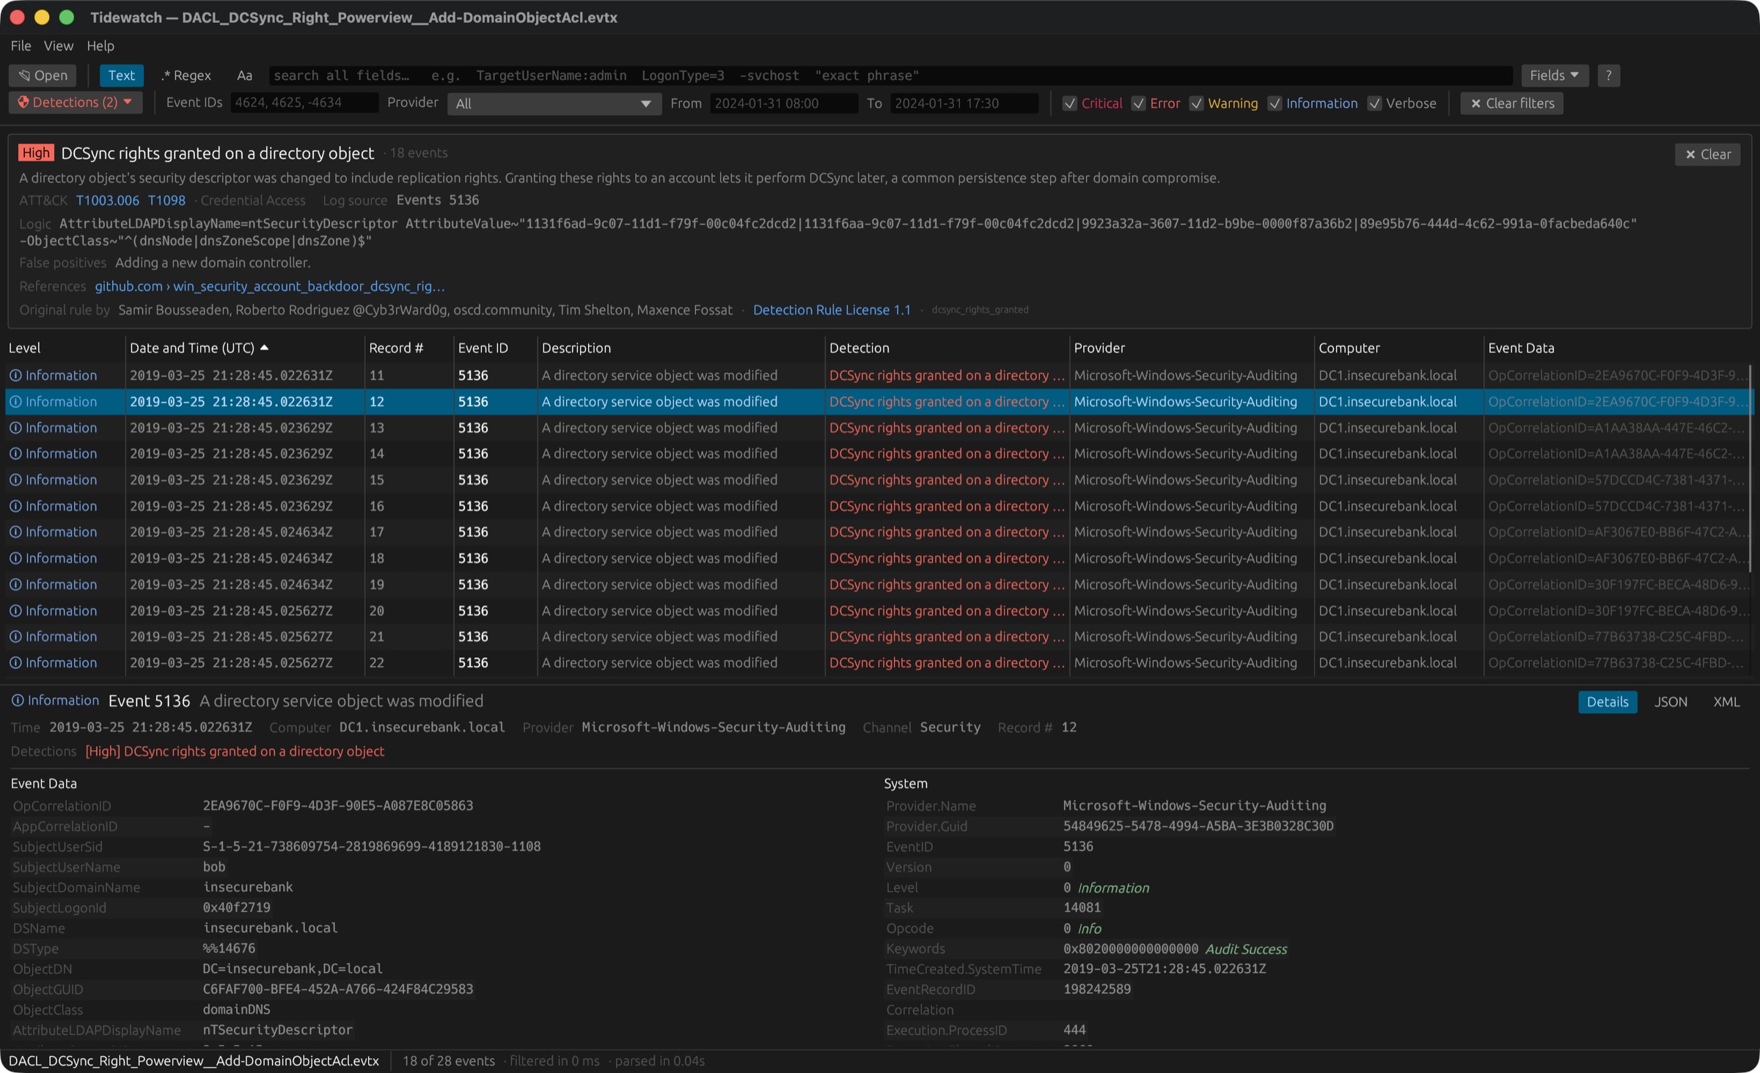Open the github.com rule reference link

270,286
